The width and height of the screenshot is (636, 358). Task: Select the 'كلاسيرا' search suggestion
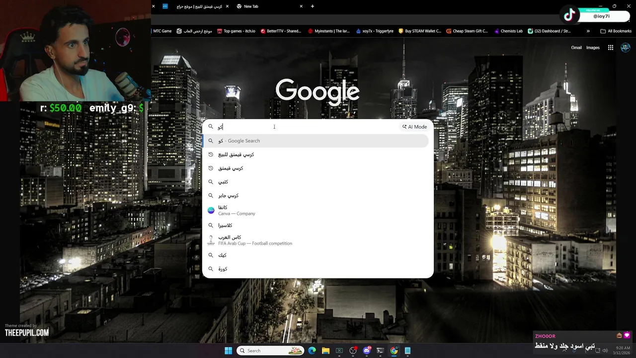tap(316, 225)
